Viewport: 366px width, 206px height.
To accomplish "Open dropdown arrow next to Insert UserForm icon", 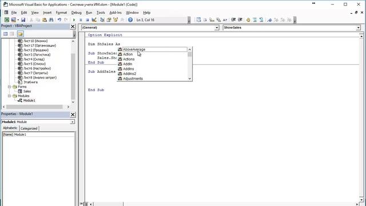I will point(18,20).
